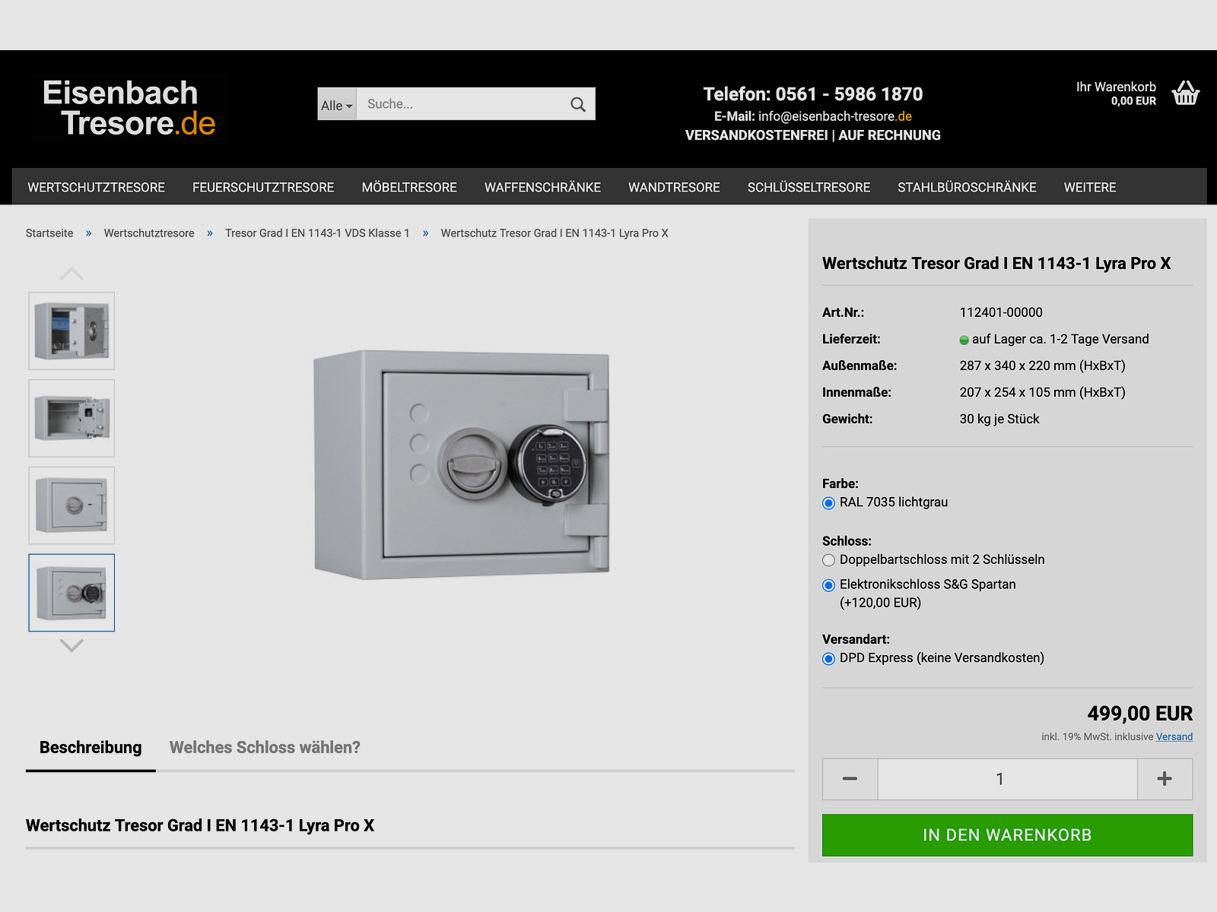Screen dimensions: 1217x912
Task: Open the WAFFENSCHRÄNKE menu
Action: 542,188
